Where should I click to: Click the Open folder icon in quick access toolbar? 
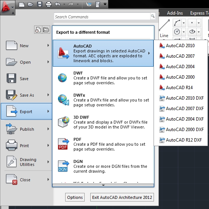click(30, 4)
